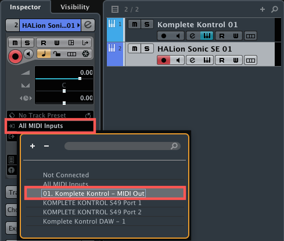Screen dimensions: 284x241
Task: Open the All MIDI Inputs routing dropdown
Action: (x=51, y=126)
